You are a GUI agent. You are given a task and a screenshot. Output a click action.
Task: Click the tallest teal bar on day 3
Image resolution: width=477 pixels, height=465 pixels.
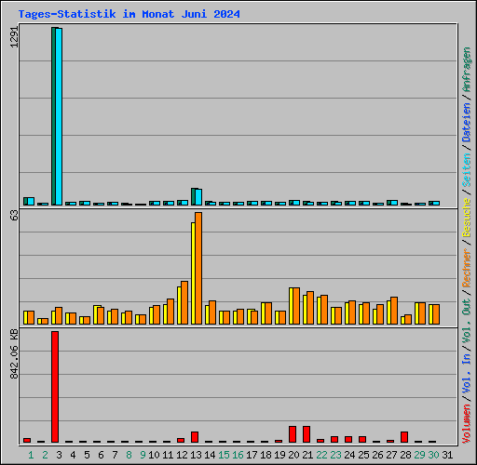click(53, 116)
